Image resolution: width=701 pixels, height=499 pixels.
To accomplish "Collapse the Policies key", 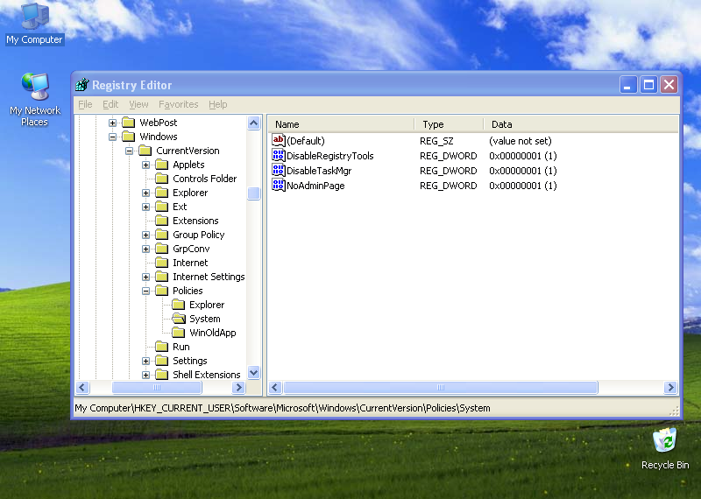I will [x=145, y=291].
